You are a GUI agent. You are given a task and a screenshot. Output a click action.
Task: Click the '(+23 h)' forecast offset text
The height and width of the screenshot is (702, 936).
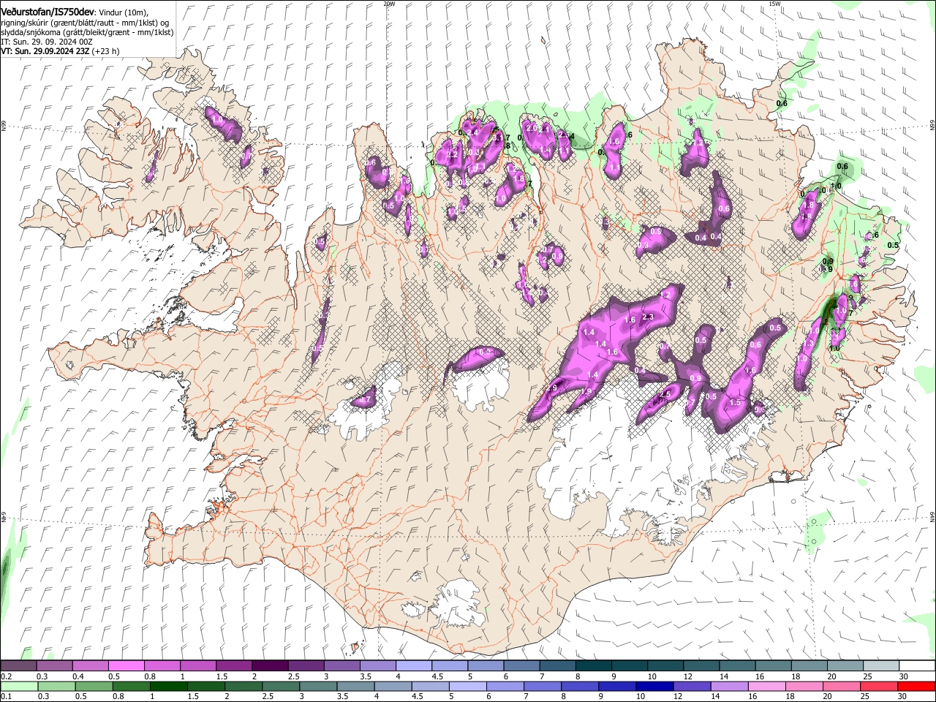[106, 51]
